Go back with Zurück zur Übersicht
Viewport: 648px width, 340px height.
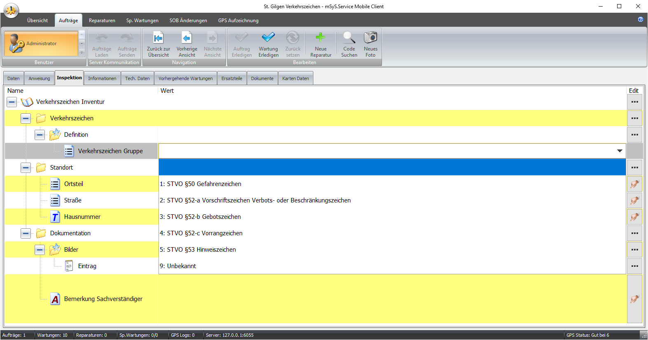158,38
